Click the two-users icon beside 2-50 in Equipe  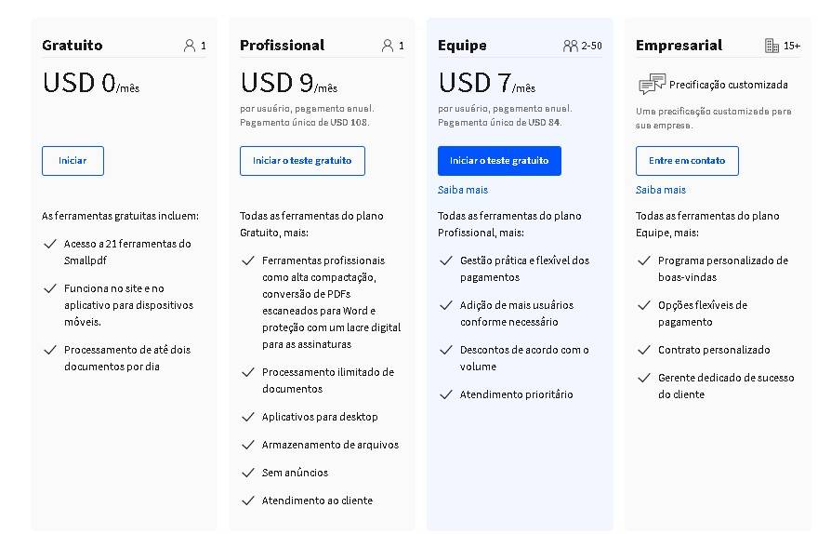[570, 46]
